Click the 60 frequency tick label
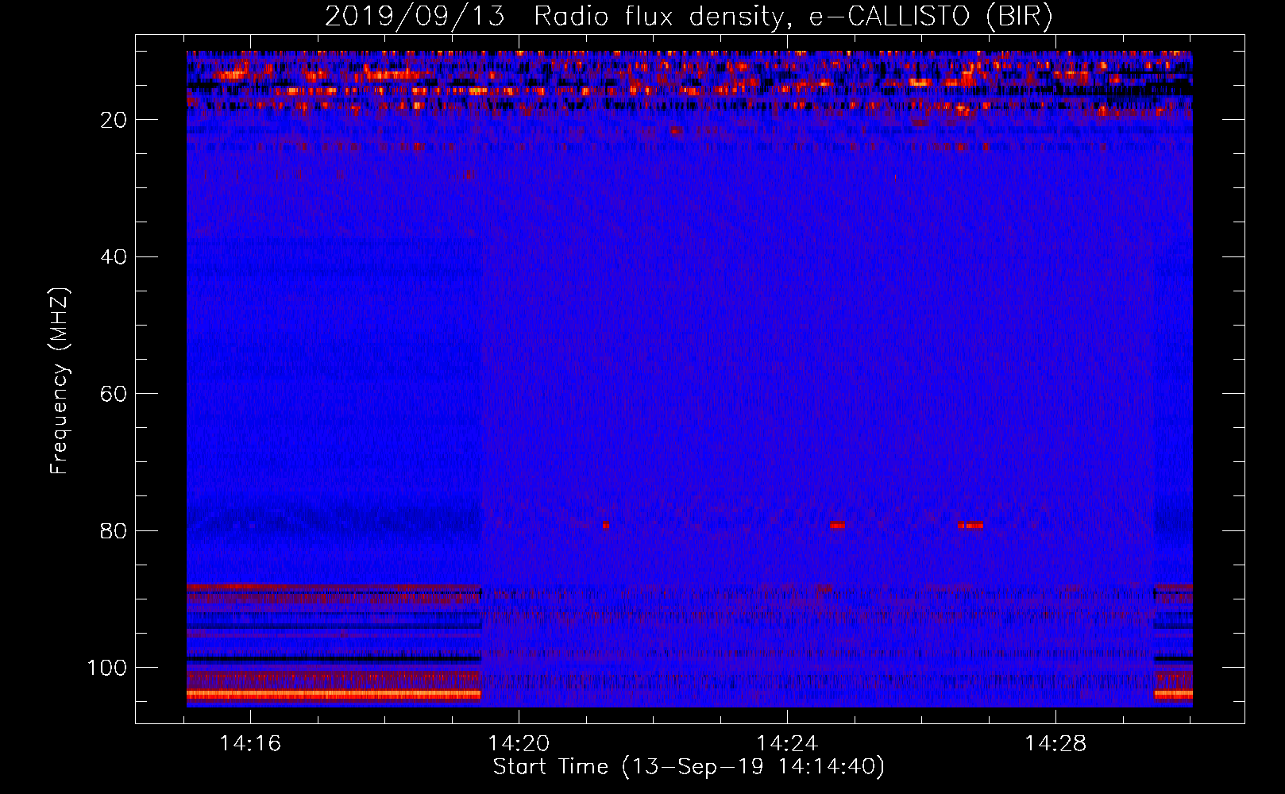This screenshot has height=794, width=1285. 114,395
